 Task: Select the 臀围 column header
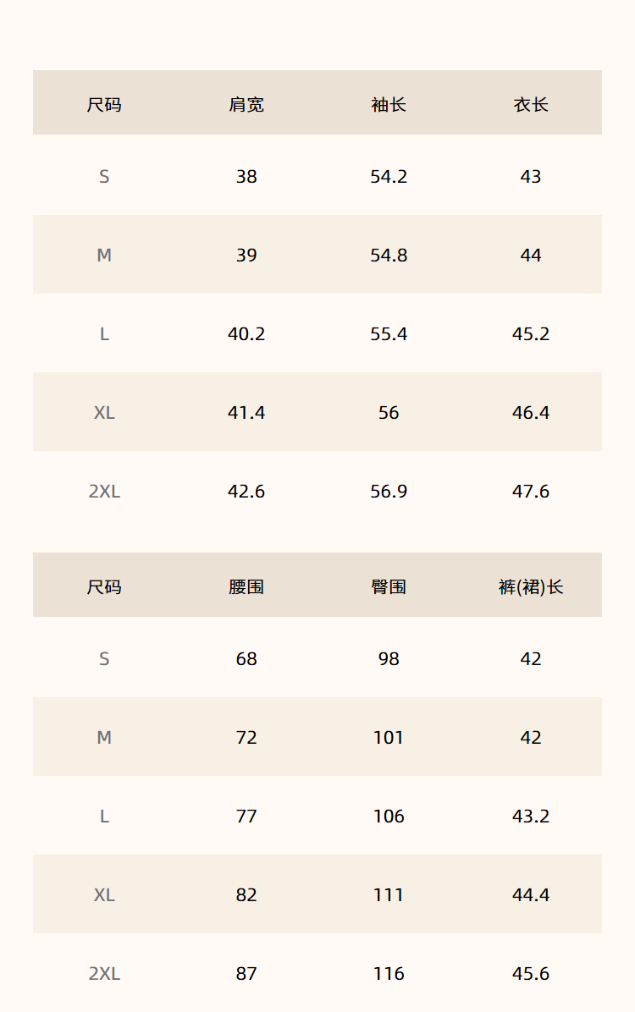389,586
